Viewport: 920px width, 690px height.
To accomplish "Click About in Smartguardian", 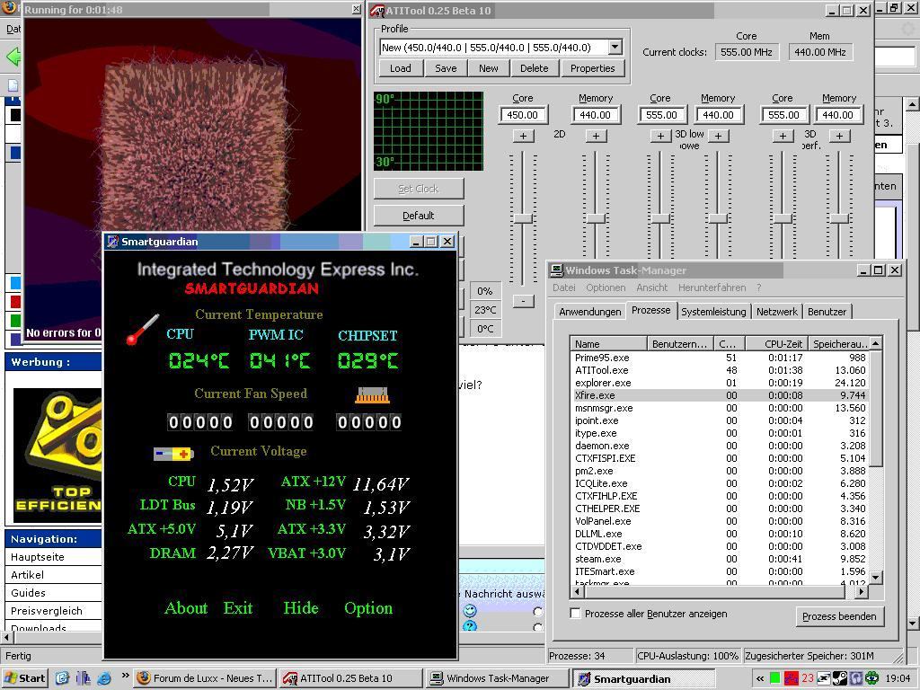I will [186, 608].
